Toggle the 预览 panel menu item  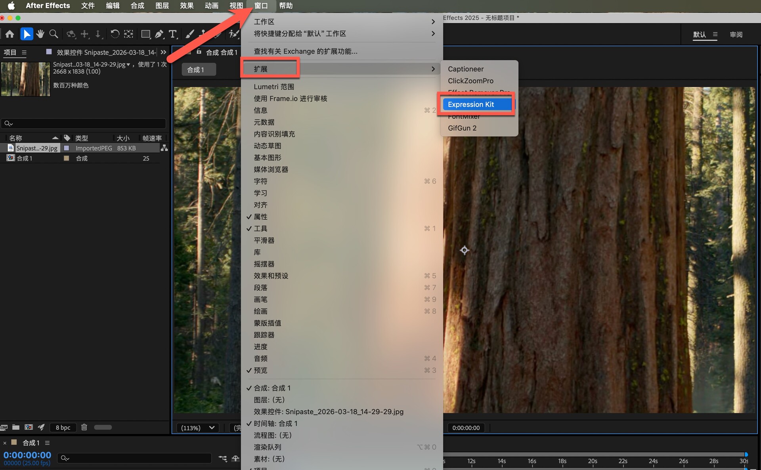261,370
